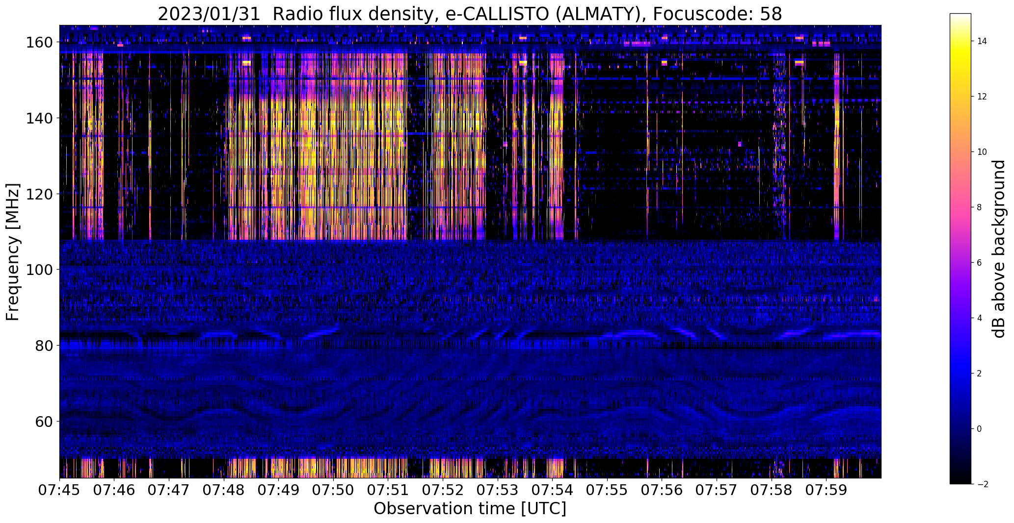The height and width of the screenshot is (523, 1014).
Task: Click the 07:45 time tick label
Action: point(59,490)
